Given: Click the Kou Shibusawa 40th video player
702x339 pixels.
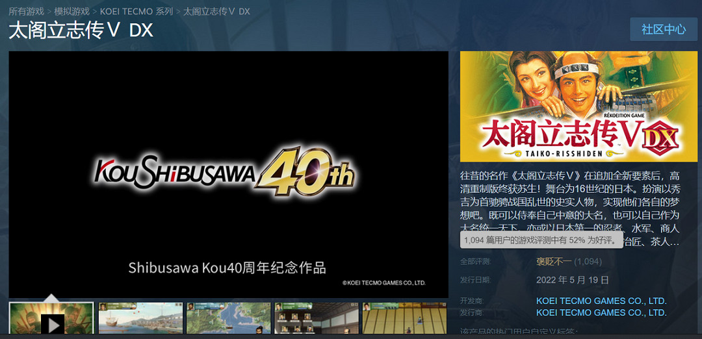Looking at the screenshot, I should point(228,173).
